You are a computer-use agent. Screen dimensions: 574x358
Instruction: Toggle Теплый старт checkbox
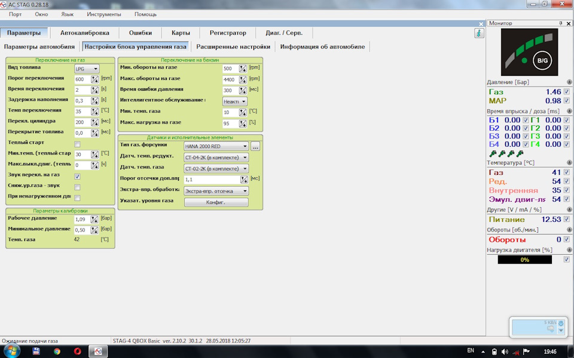point(77,144)
